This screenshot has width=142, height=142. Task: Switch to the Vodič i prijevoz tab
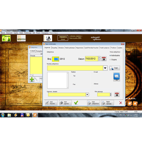tap(105, 48)
